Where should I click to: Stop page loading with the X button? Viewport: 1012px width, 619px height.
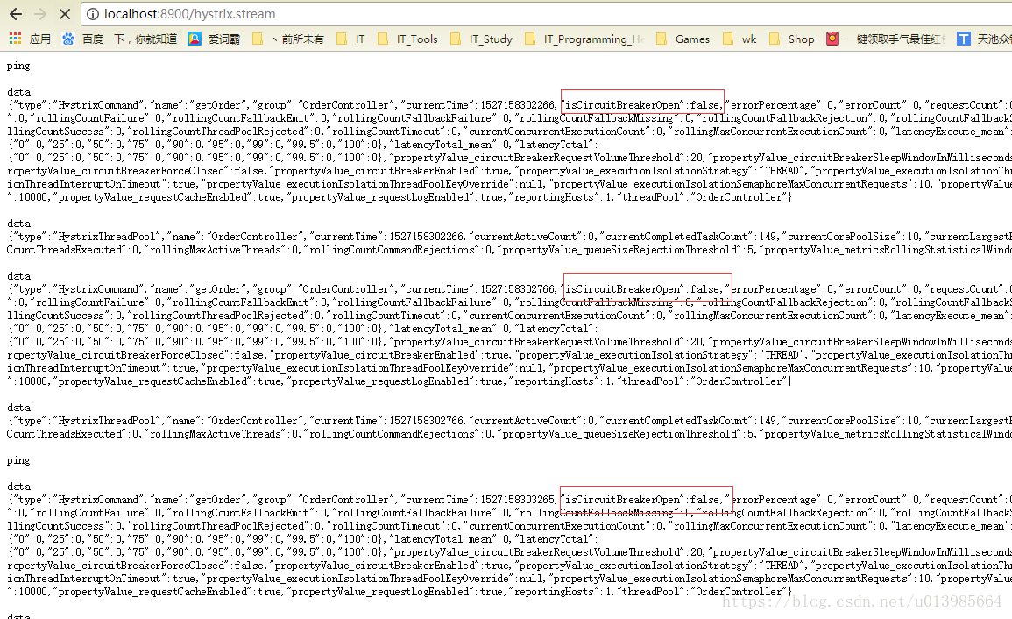pyautogui.click(x=65, y=13)
